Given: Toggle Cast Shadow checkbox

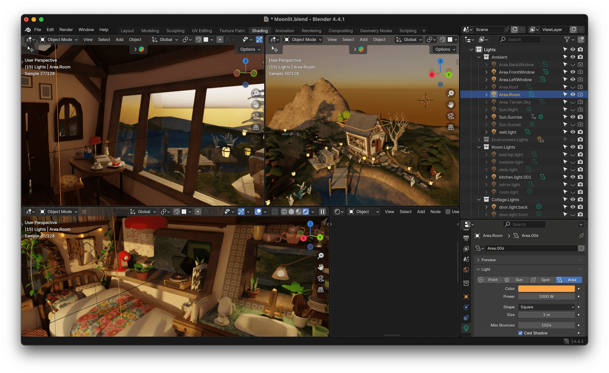Looking at the screenshot, I should pos(520,333).
